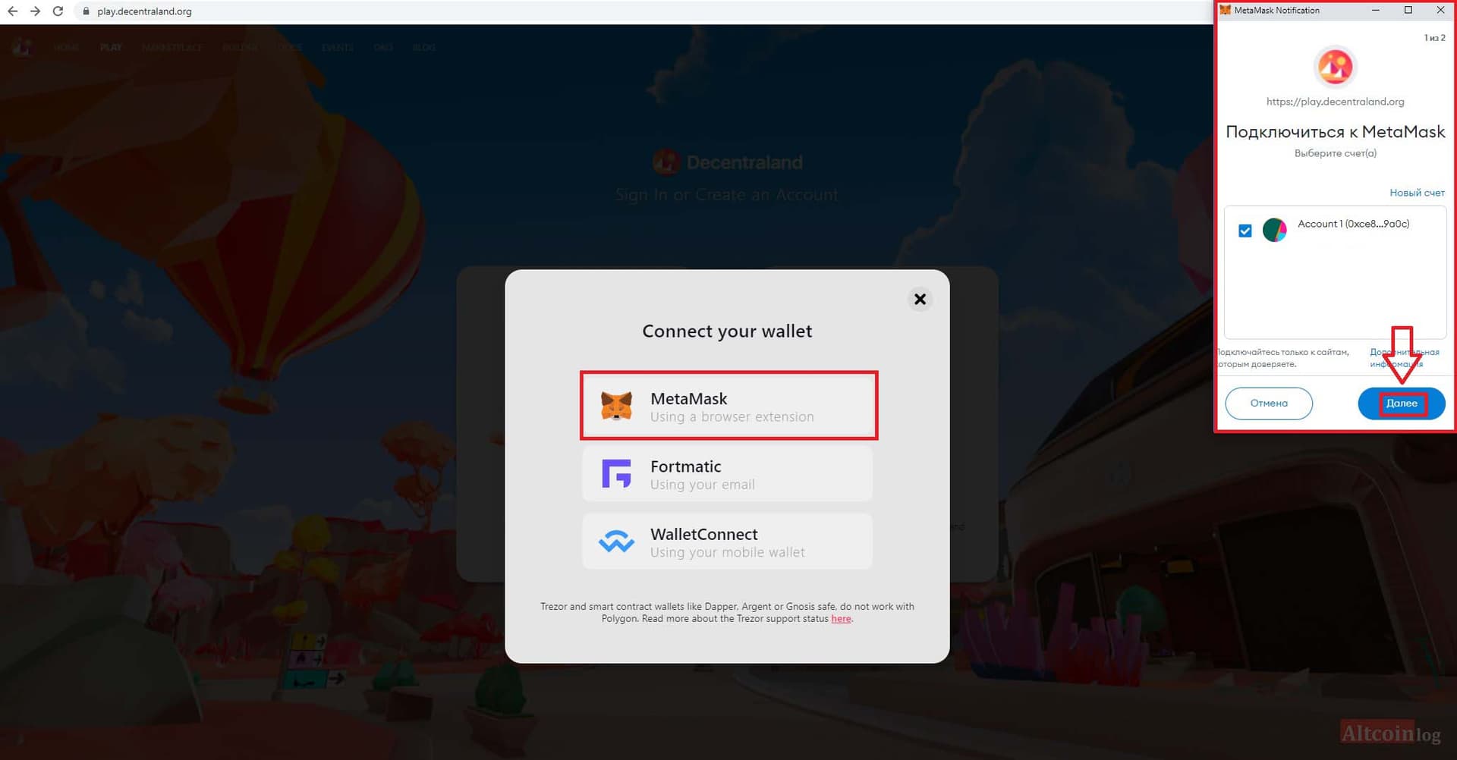Click the '1 из 2' step indicator

point(1434,38)
